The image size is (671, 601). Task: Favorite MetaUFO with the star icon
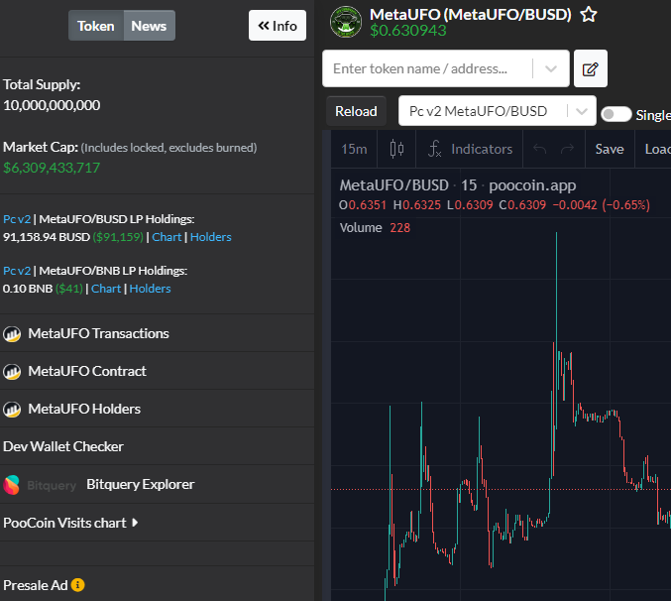(x=589, y=15)
